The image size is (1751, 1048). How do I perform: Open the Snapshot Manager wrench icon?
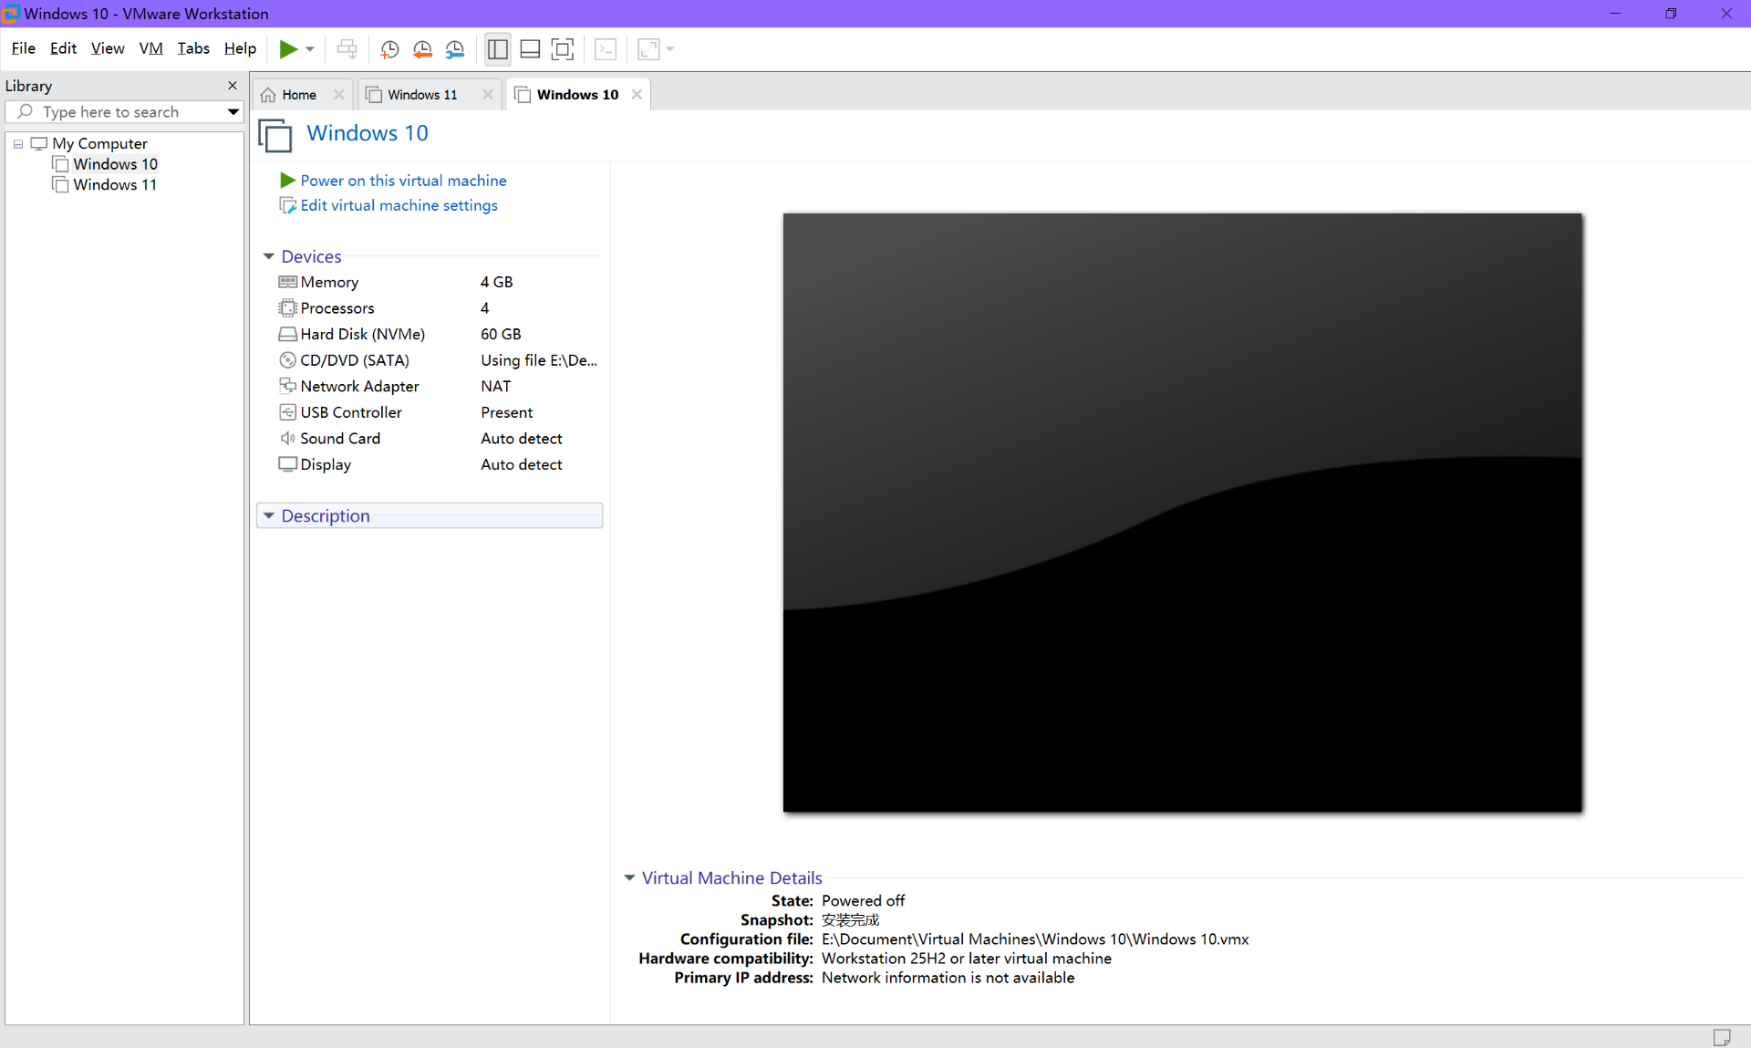pyautogui.click(x=455, y=49)
